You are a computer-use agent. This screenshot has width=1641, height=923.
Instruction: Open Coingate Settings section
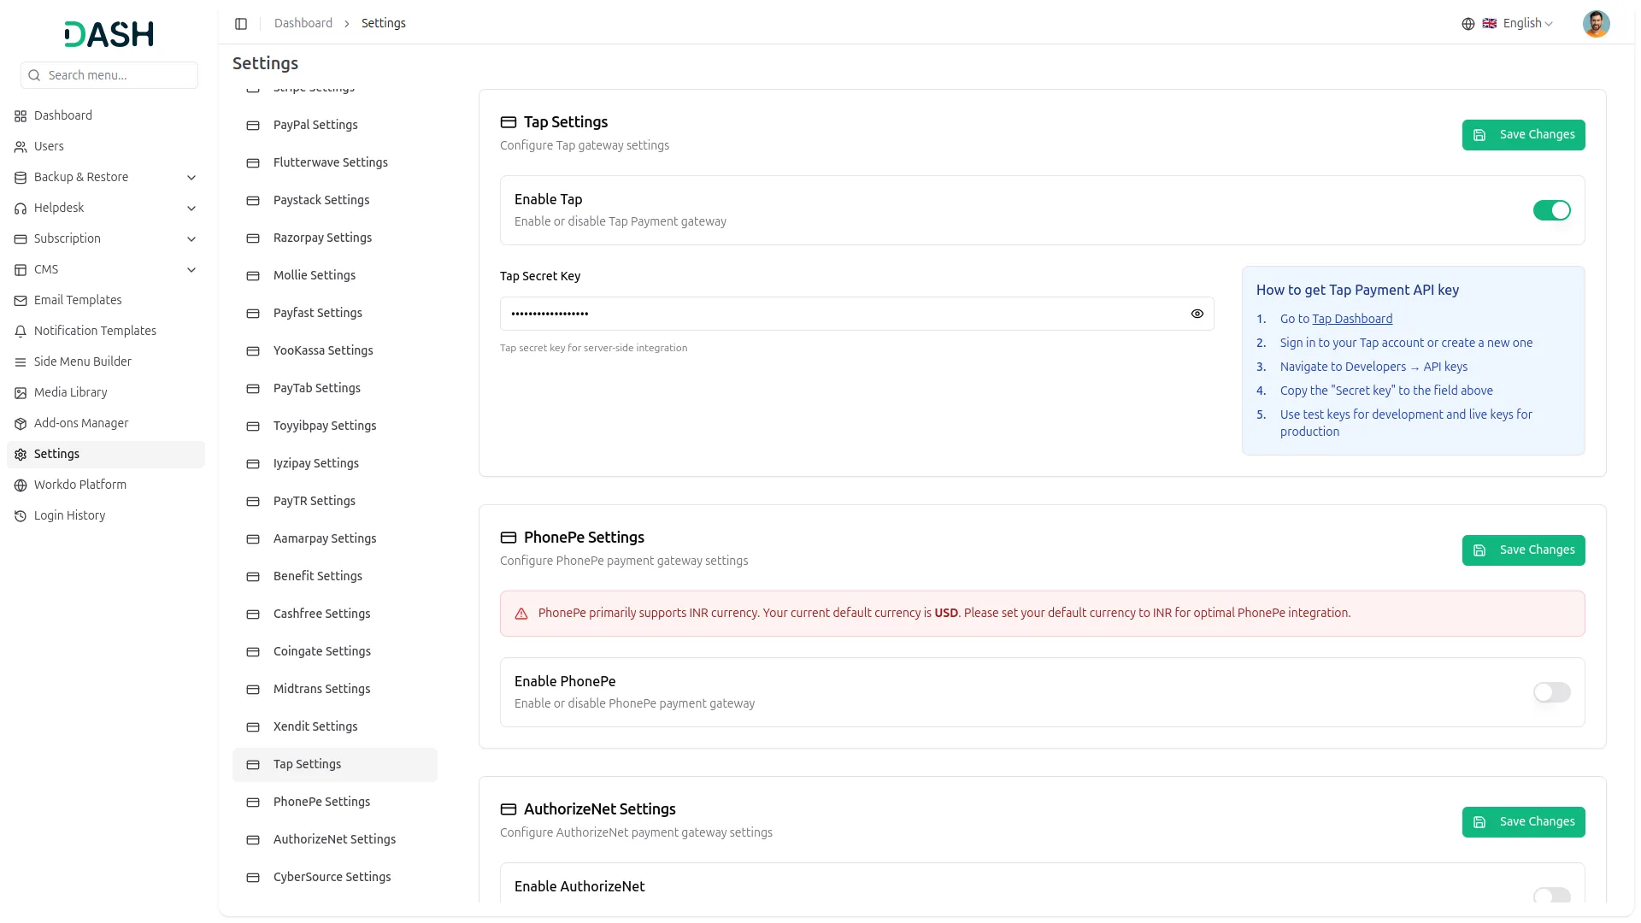(x=335, y=652)
